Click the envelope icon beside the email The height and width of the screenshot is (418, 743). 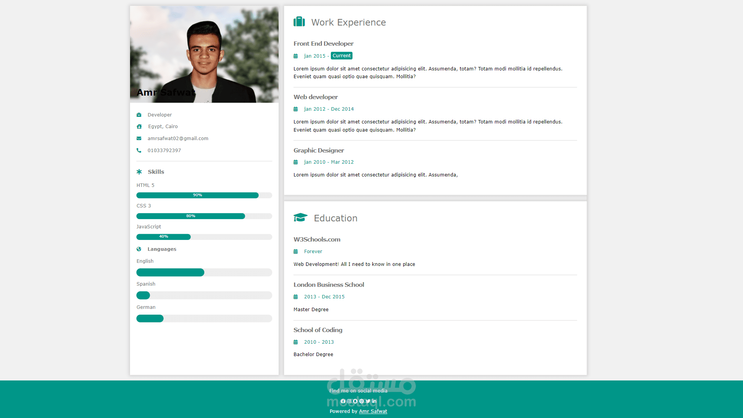pos(139,139)
